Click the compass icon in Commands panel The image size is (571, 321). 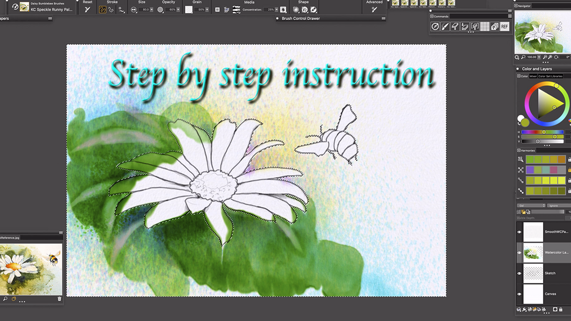click(x=435, y=26)
